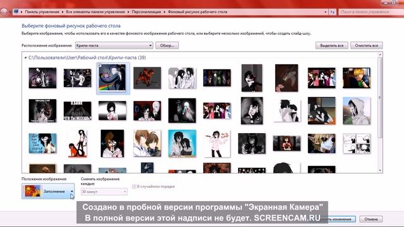Collapse the "Крипи-паста (39)" folder group
404x227 pixels.
[25, 57]
